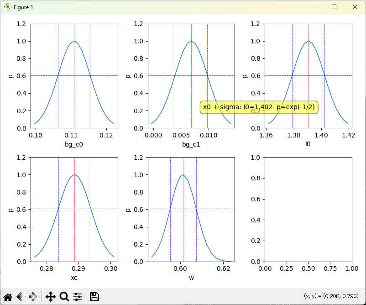Viewport: 366px width, 305px height.
Task: Click the "p" y-axis label of the xc plot
Action: coord(10,210)
